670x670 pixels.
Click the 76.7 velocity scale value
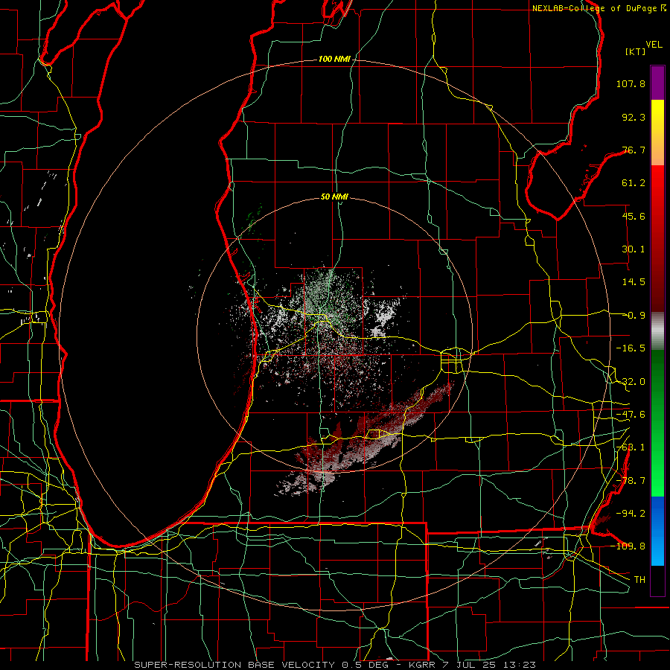pyautogui.click(x=634, y=150)
